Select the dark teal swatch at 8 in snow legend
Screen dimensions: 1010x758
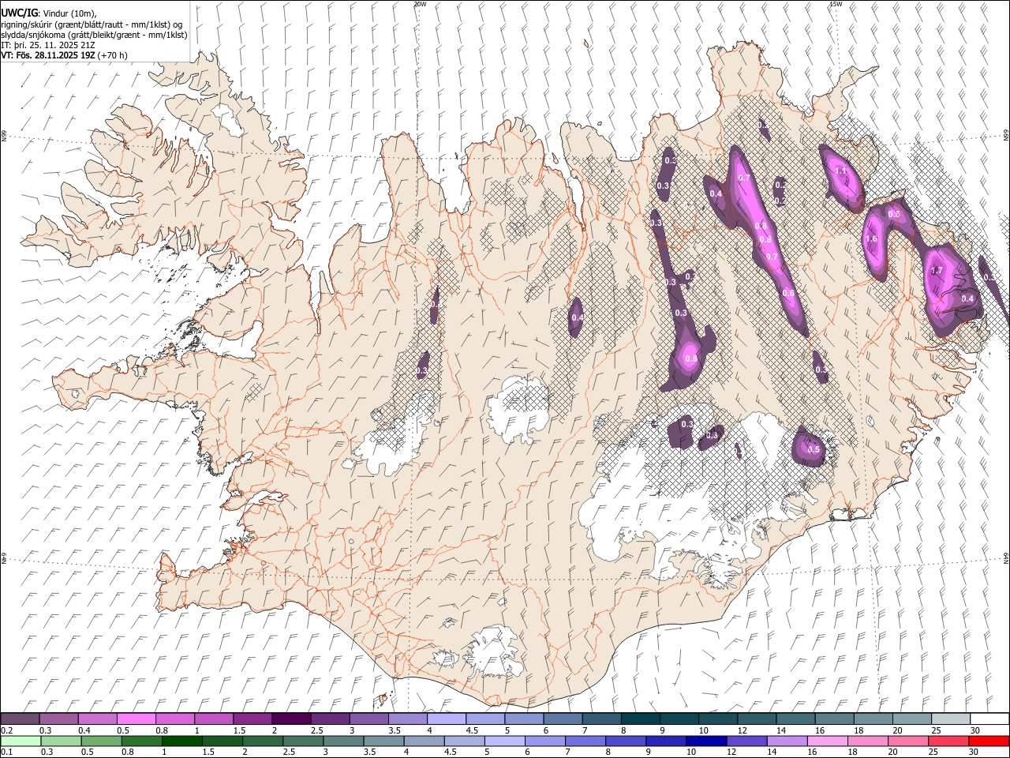coord(640,719)
